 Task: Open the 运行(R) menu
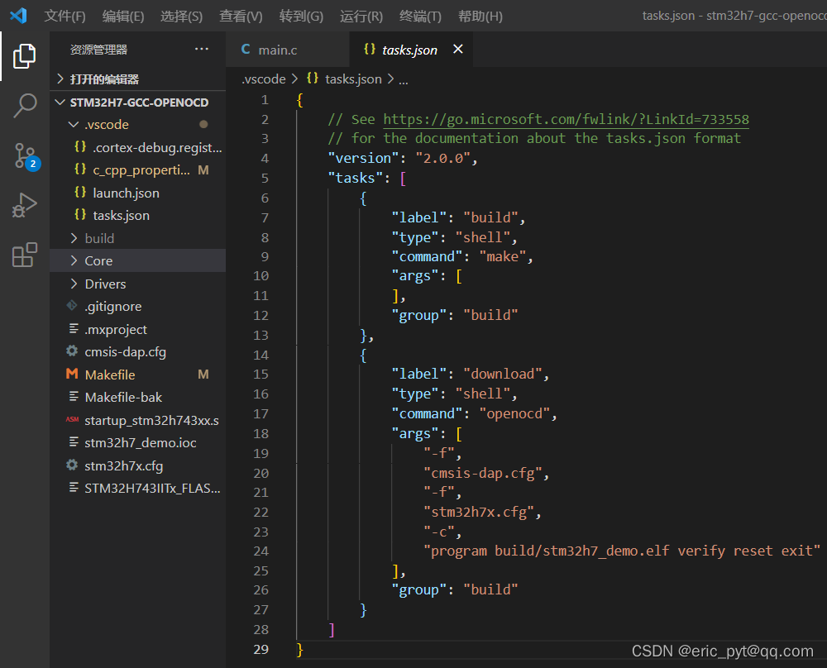coord(361,17)
